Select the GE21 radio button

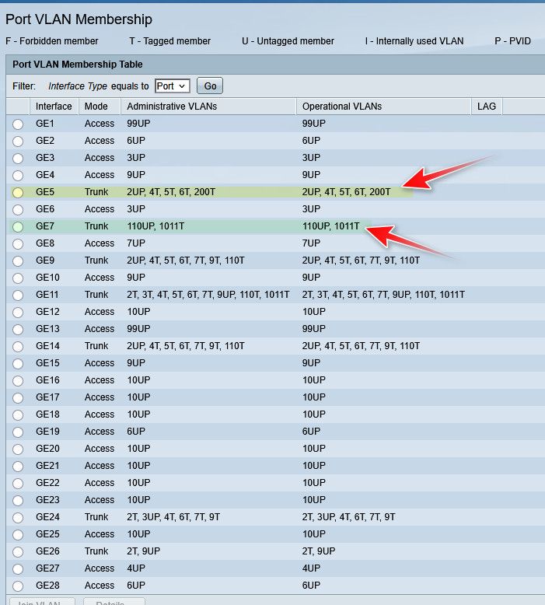tap(18, 466)
